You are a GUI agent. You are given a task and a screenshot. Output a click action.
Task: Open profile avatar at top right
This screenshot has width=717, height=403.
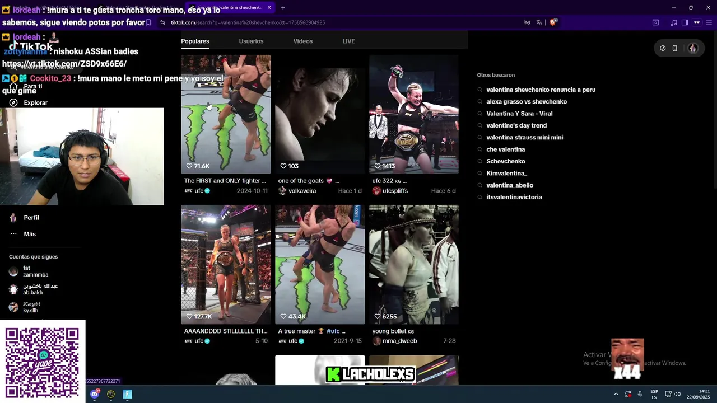tap(693, 48)
